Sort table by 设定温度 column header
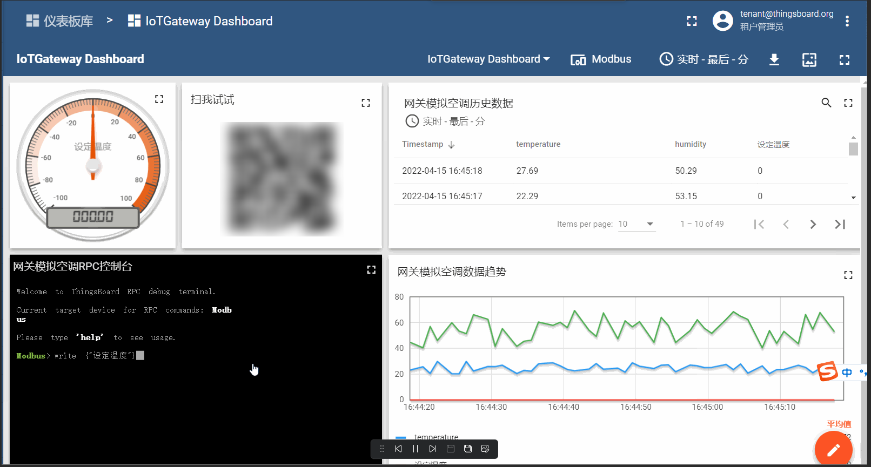Viewport: 871px width, 467px height. pyautogui.click(x=773, y=144)
